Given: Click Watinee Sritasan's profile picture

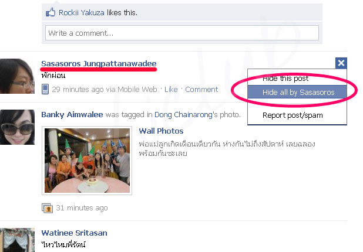Looking at the screenshot, I should (17, 240).
